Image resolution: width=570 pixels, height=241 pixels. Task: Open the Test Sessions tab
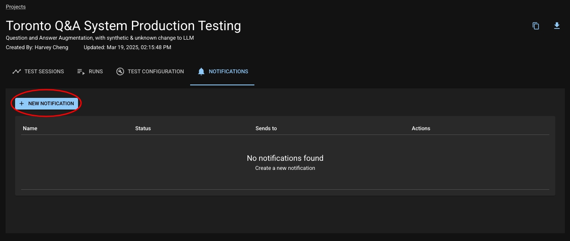click(44, 72)
